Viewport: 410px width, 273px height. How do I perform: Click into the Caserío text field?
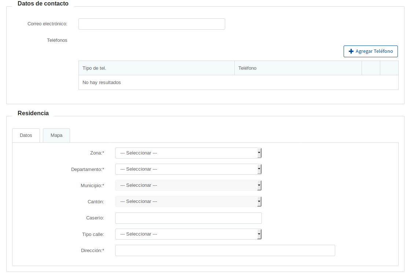pyautogui.click(x=188, y=218)
